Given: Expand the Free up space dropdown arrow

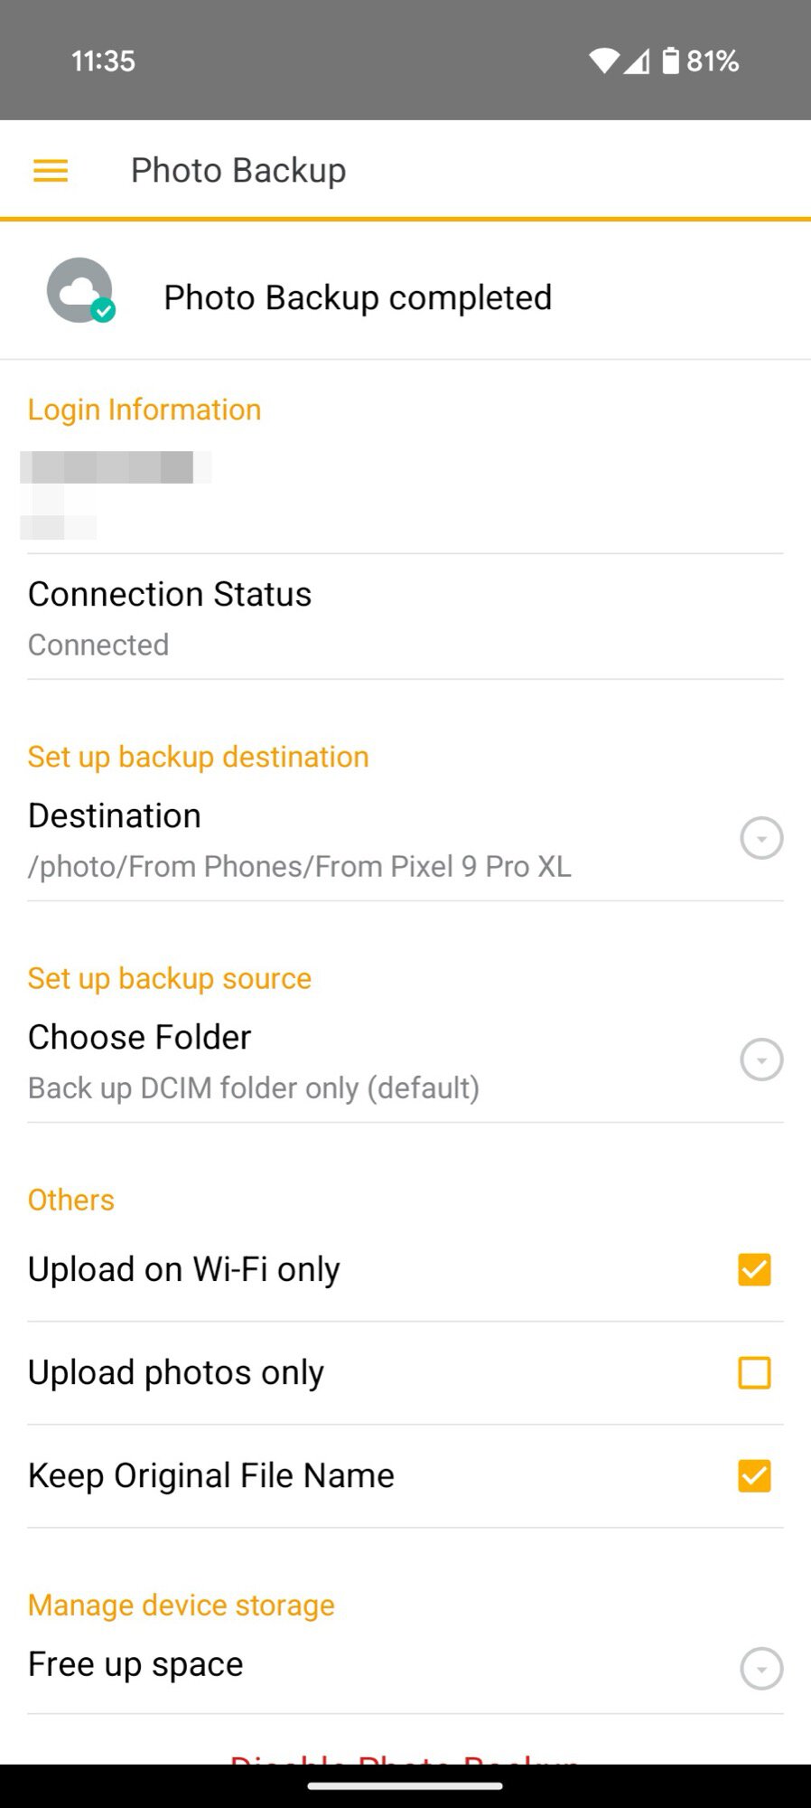Looking at the screenshot, I should click(761, 1668).
